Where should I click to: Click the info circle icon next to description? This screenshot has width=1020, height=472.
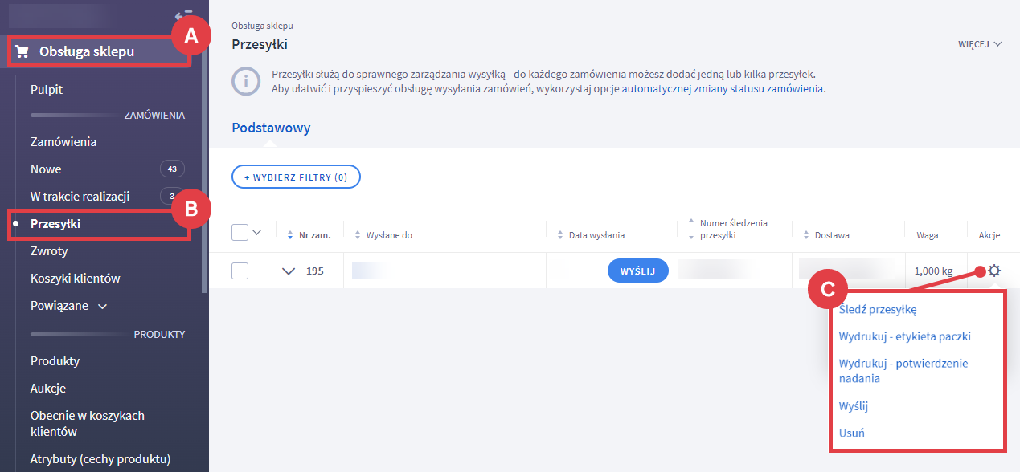pos(246,81)
